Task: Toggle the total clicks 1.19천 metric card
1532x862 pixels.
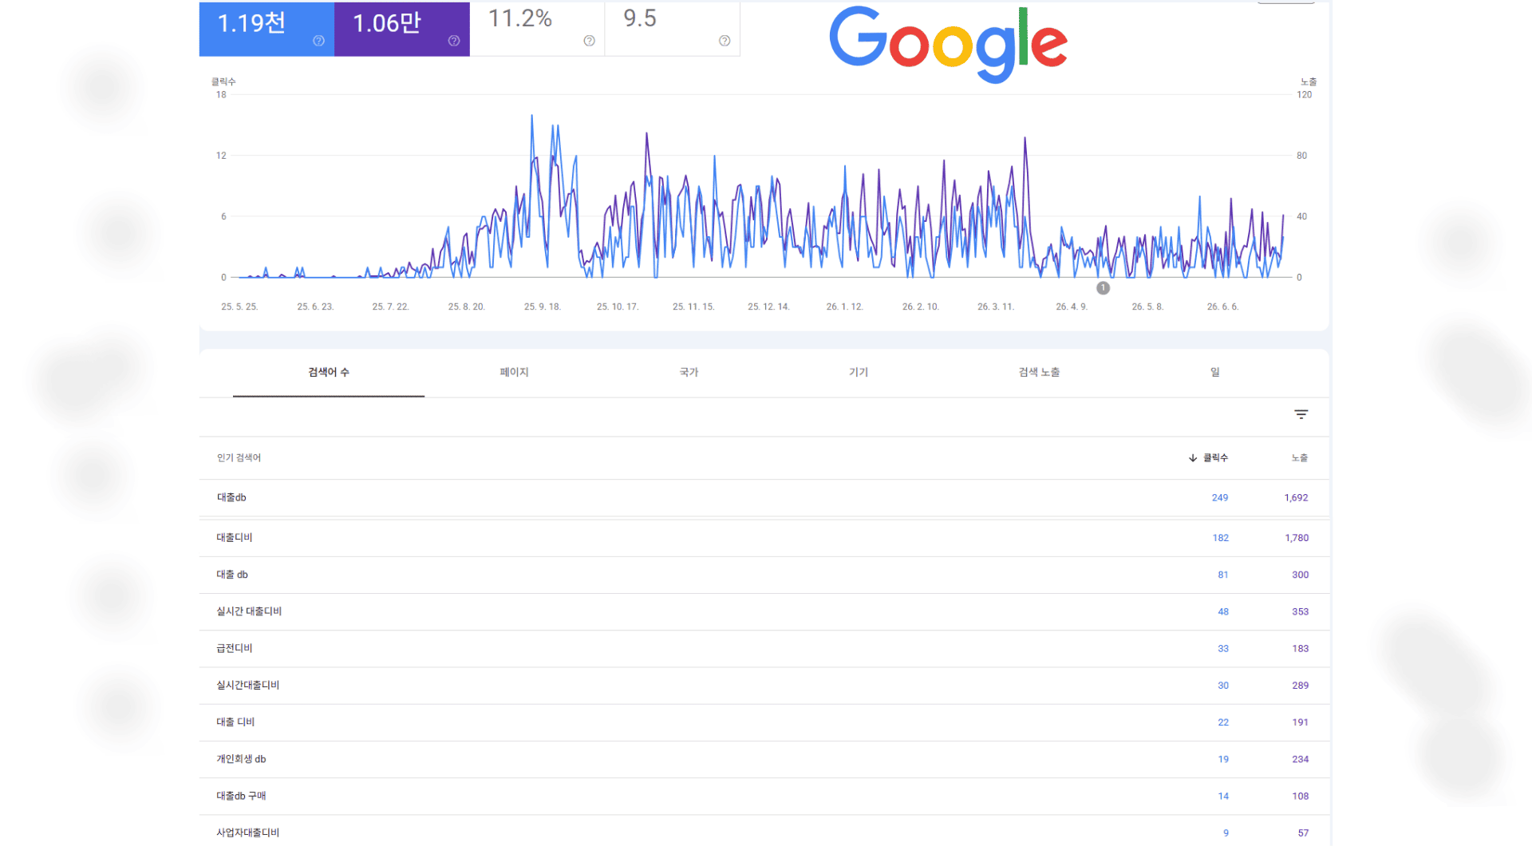Action: coord(267,29)
